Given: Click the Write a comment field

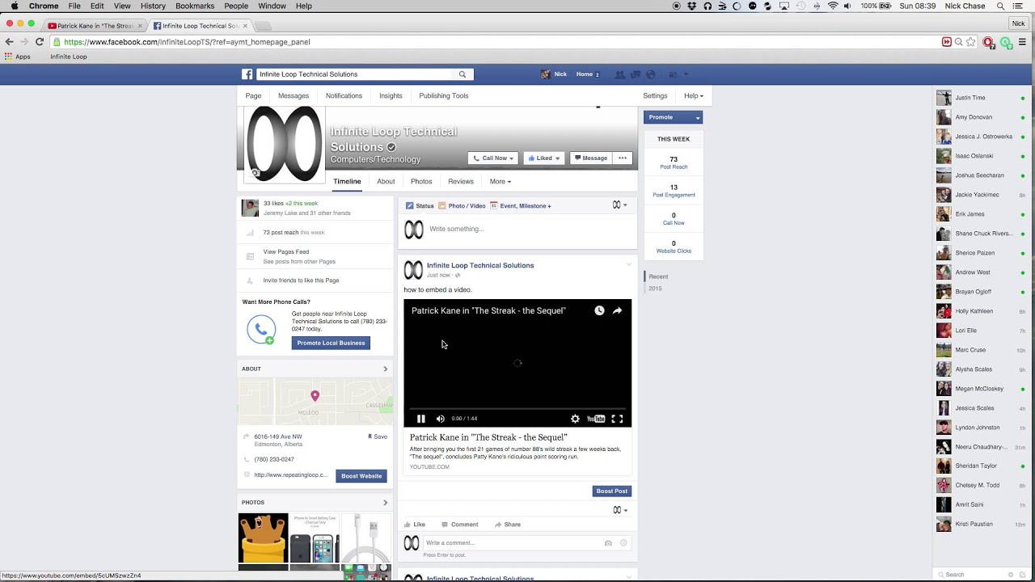Looking at the screenshot, I should (x=513, y=543).
